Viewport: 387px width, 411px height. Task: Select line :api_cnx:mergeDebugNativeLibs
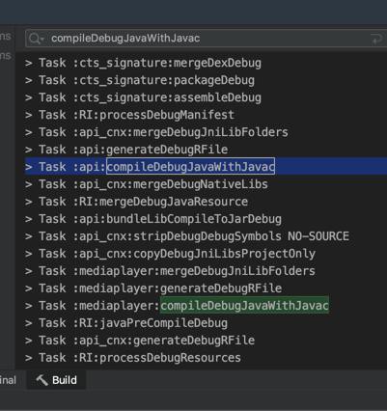(147, 184)
